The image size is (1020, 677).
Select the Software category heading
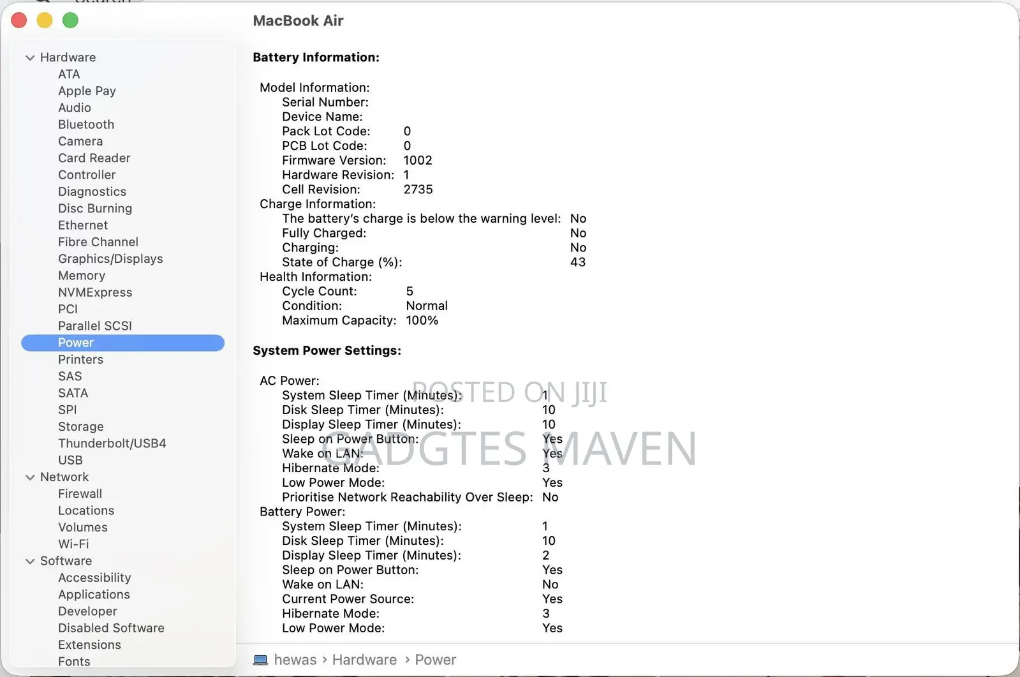(x=66, y=561)
